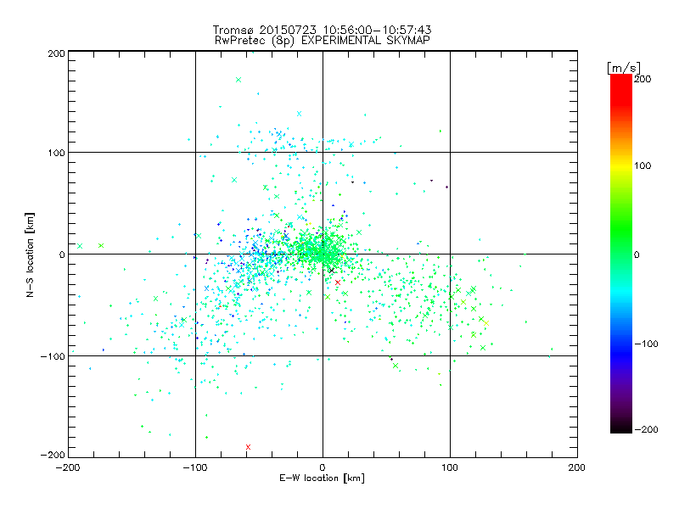Click the E-W axis '200' tick label
The height and width of the screenshot is (509, 679).
point(577,467)
